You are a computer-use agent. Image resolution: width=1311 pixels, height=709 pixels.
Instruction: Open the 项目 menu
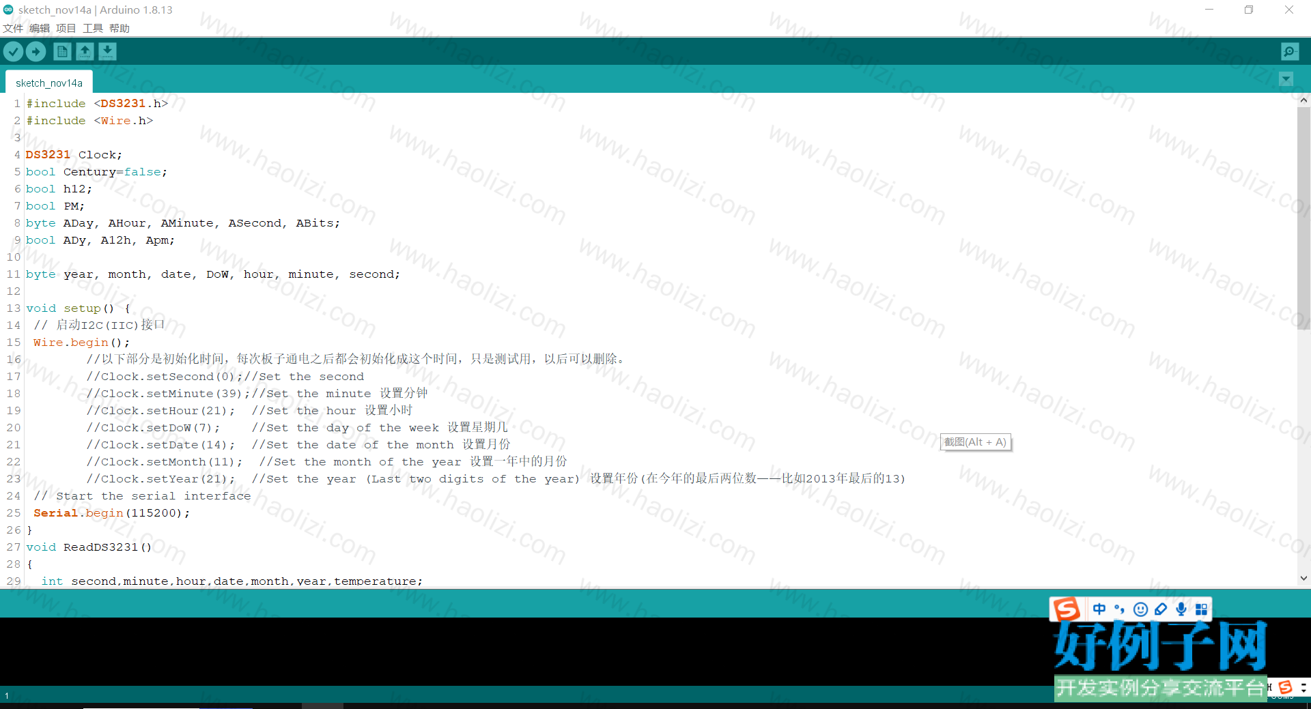[x=66, y=28]
